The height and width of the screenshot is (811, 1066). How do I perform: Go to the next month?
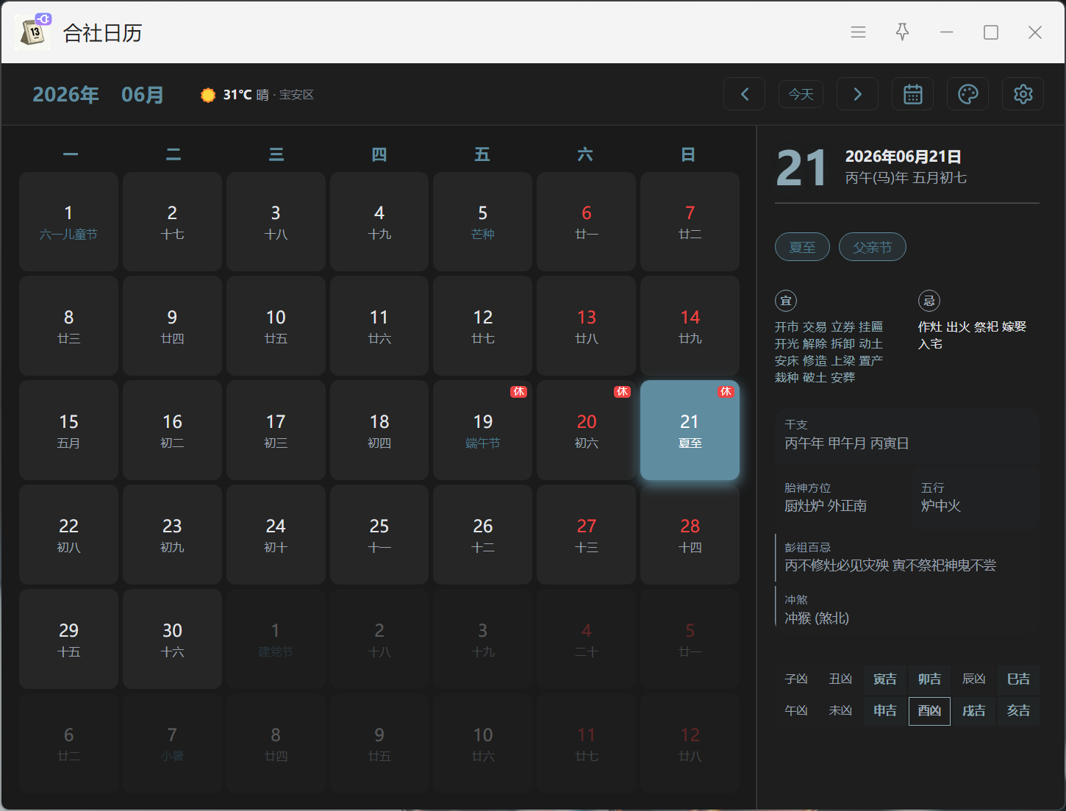pyautogui.click(x=857, y=94)
